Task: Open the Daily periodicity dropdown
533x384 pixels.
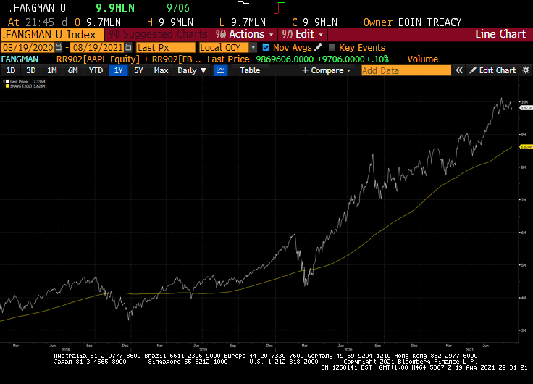Action: coord(192,70)
